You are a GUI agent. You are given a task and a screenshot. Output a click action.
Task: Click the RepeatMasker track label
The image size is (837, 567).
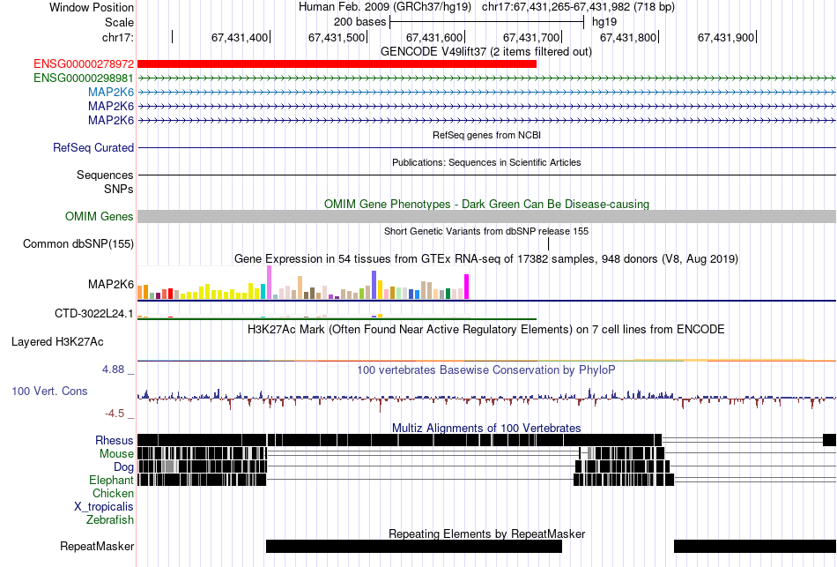click(97, 546)
